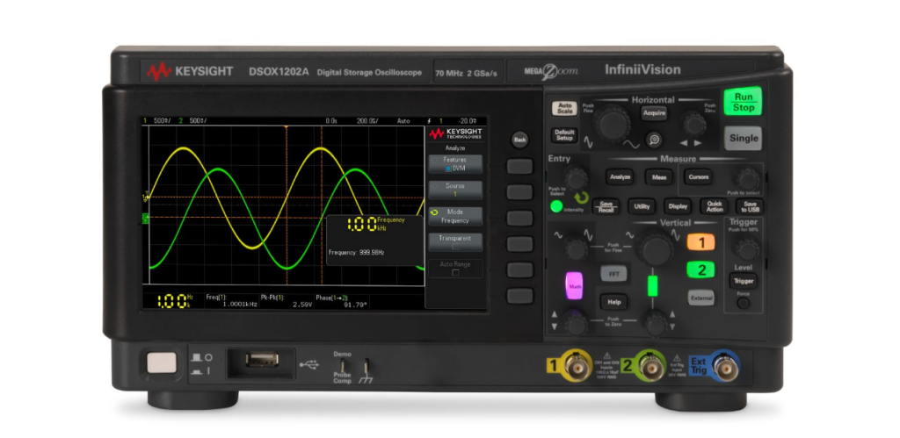Click the -20.0 trigger level readout
This screenshot has height=438, width=900.
(x=467, y=121)
